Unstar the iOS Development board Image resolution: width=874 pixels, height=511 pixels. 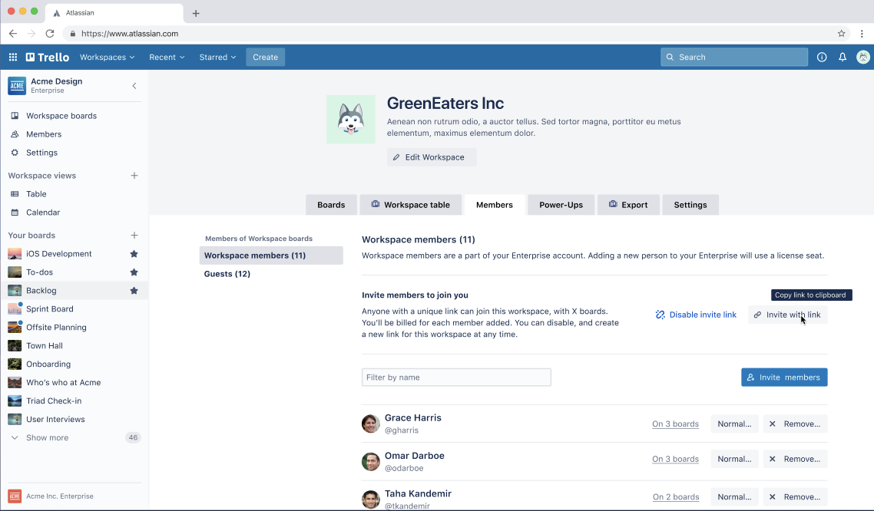coord(134,254)
